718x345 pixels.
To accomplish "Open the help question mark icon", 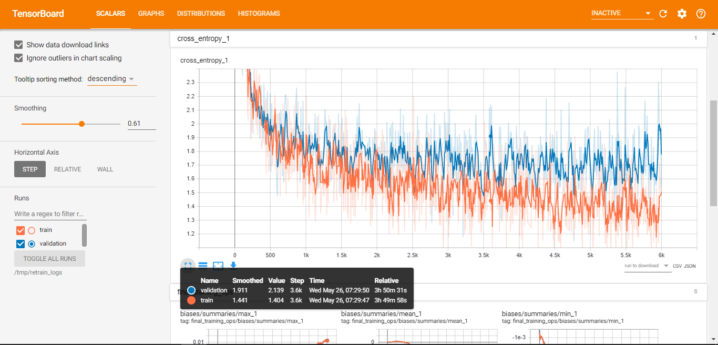I will (701, 14).
